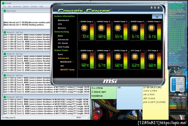The image size is (188, 126).
Task: Click the DrMOS Temp. 3 chip icon
Action: point(118,28)
